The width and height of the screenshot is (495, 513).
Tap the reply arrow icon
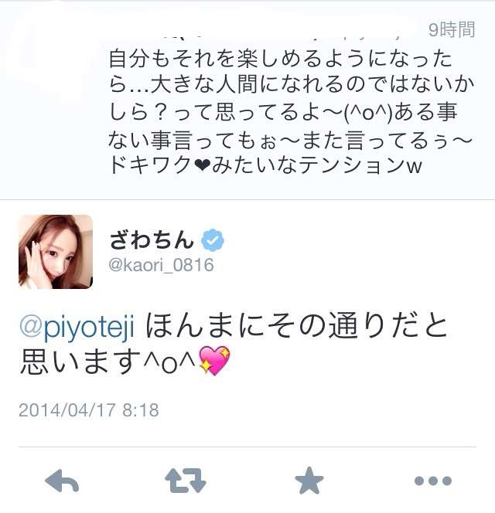coord(62,481)
